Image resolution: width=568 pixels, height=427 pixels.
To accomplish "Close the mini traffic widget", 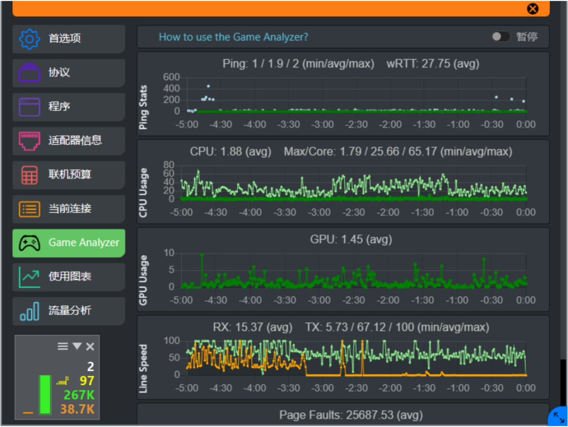I will pos(90,347).
